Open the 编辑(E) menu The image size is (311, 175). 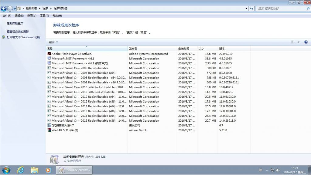pyautogui.click(x=19, y=16)
